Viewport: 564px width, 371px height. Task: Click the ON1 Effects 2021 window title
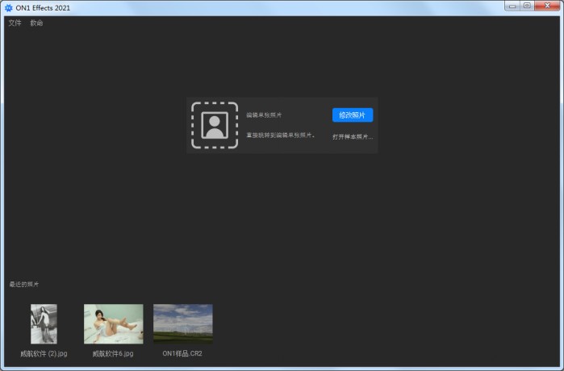pyautogui.click(x=45, y=7)
